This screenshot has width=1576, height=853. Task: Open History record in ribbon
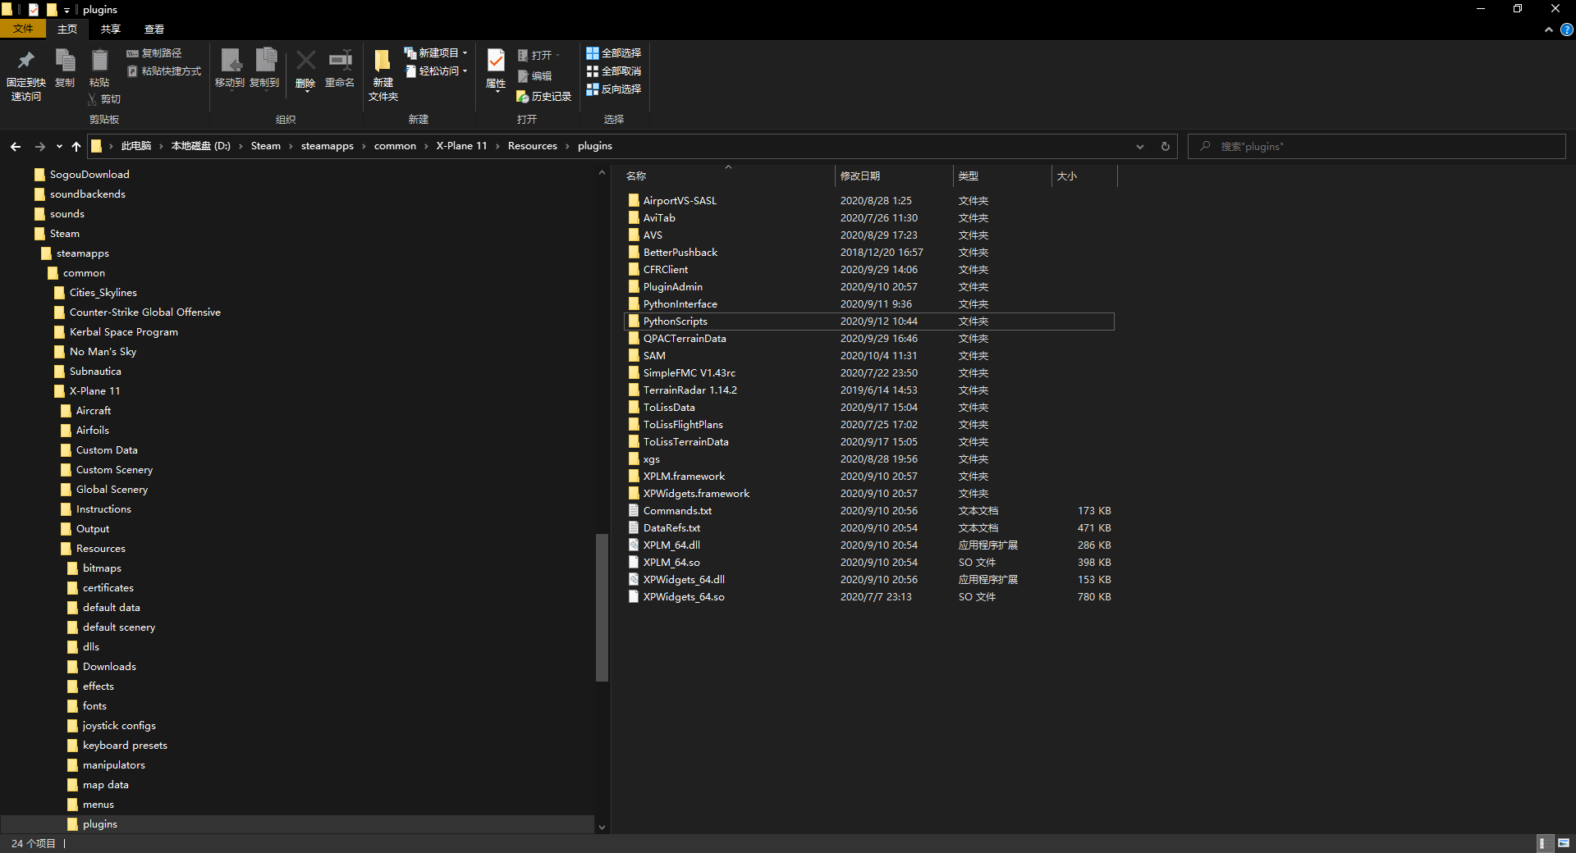(x=543, y=97)
